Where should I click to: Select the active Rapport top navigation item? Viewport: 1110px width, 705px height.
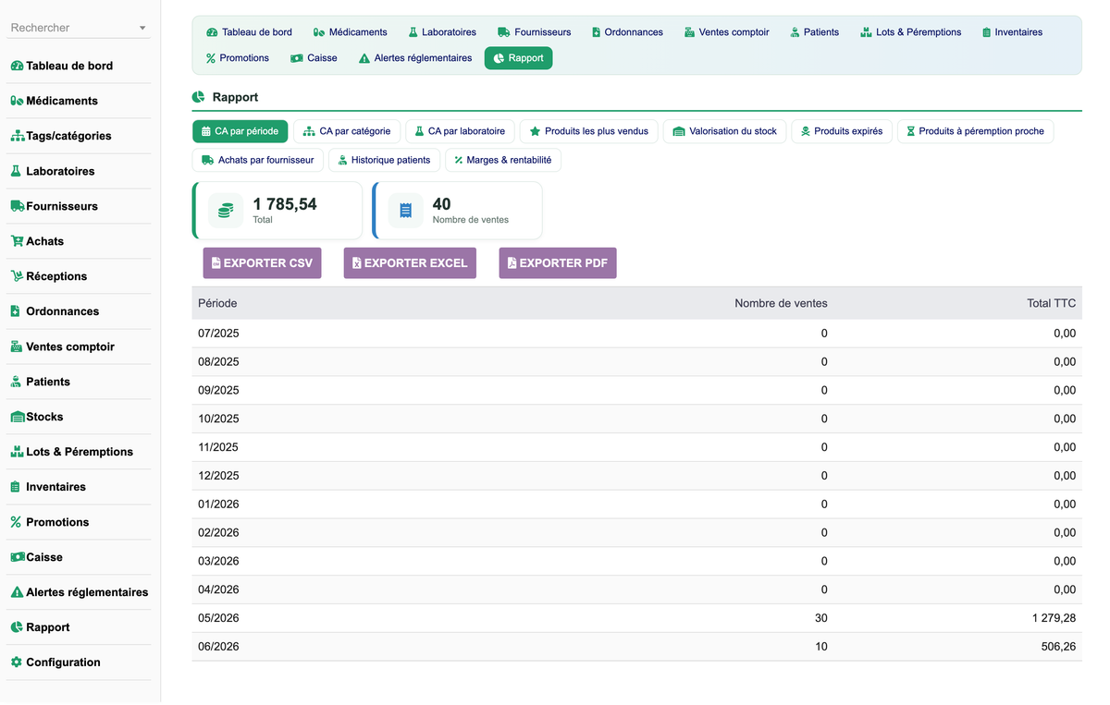(x=518, y=58)
